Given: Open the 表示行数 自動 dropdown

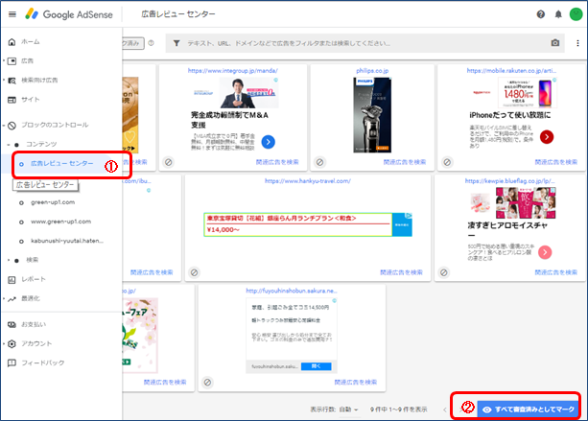Looking at the screenshot, I should [349, 409].
